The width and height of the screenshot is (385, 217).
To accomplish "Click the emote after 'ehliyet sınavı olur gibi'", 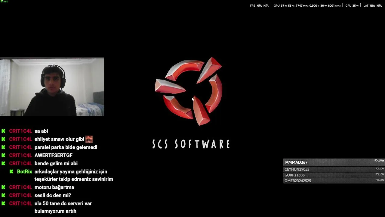I will click(x=89, y=139).
